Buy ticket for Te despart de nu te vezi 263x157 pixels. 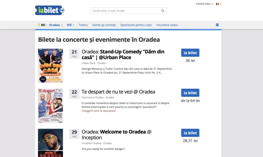point(190,93)
